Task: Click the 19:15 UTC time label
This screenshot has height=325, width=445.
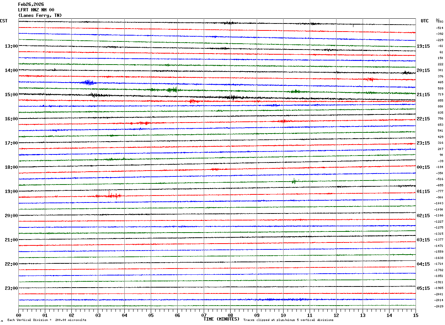Action: (x=423, y=46)
